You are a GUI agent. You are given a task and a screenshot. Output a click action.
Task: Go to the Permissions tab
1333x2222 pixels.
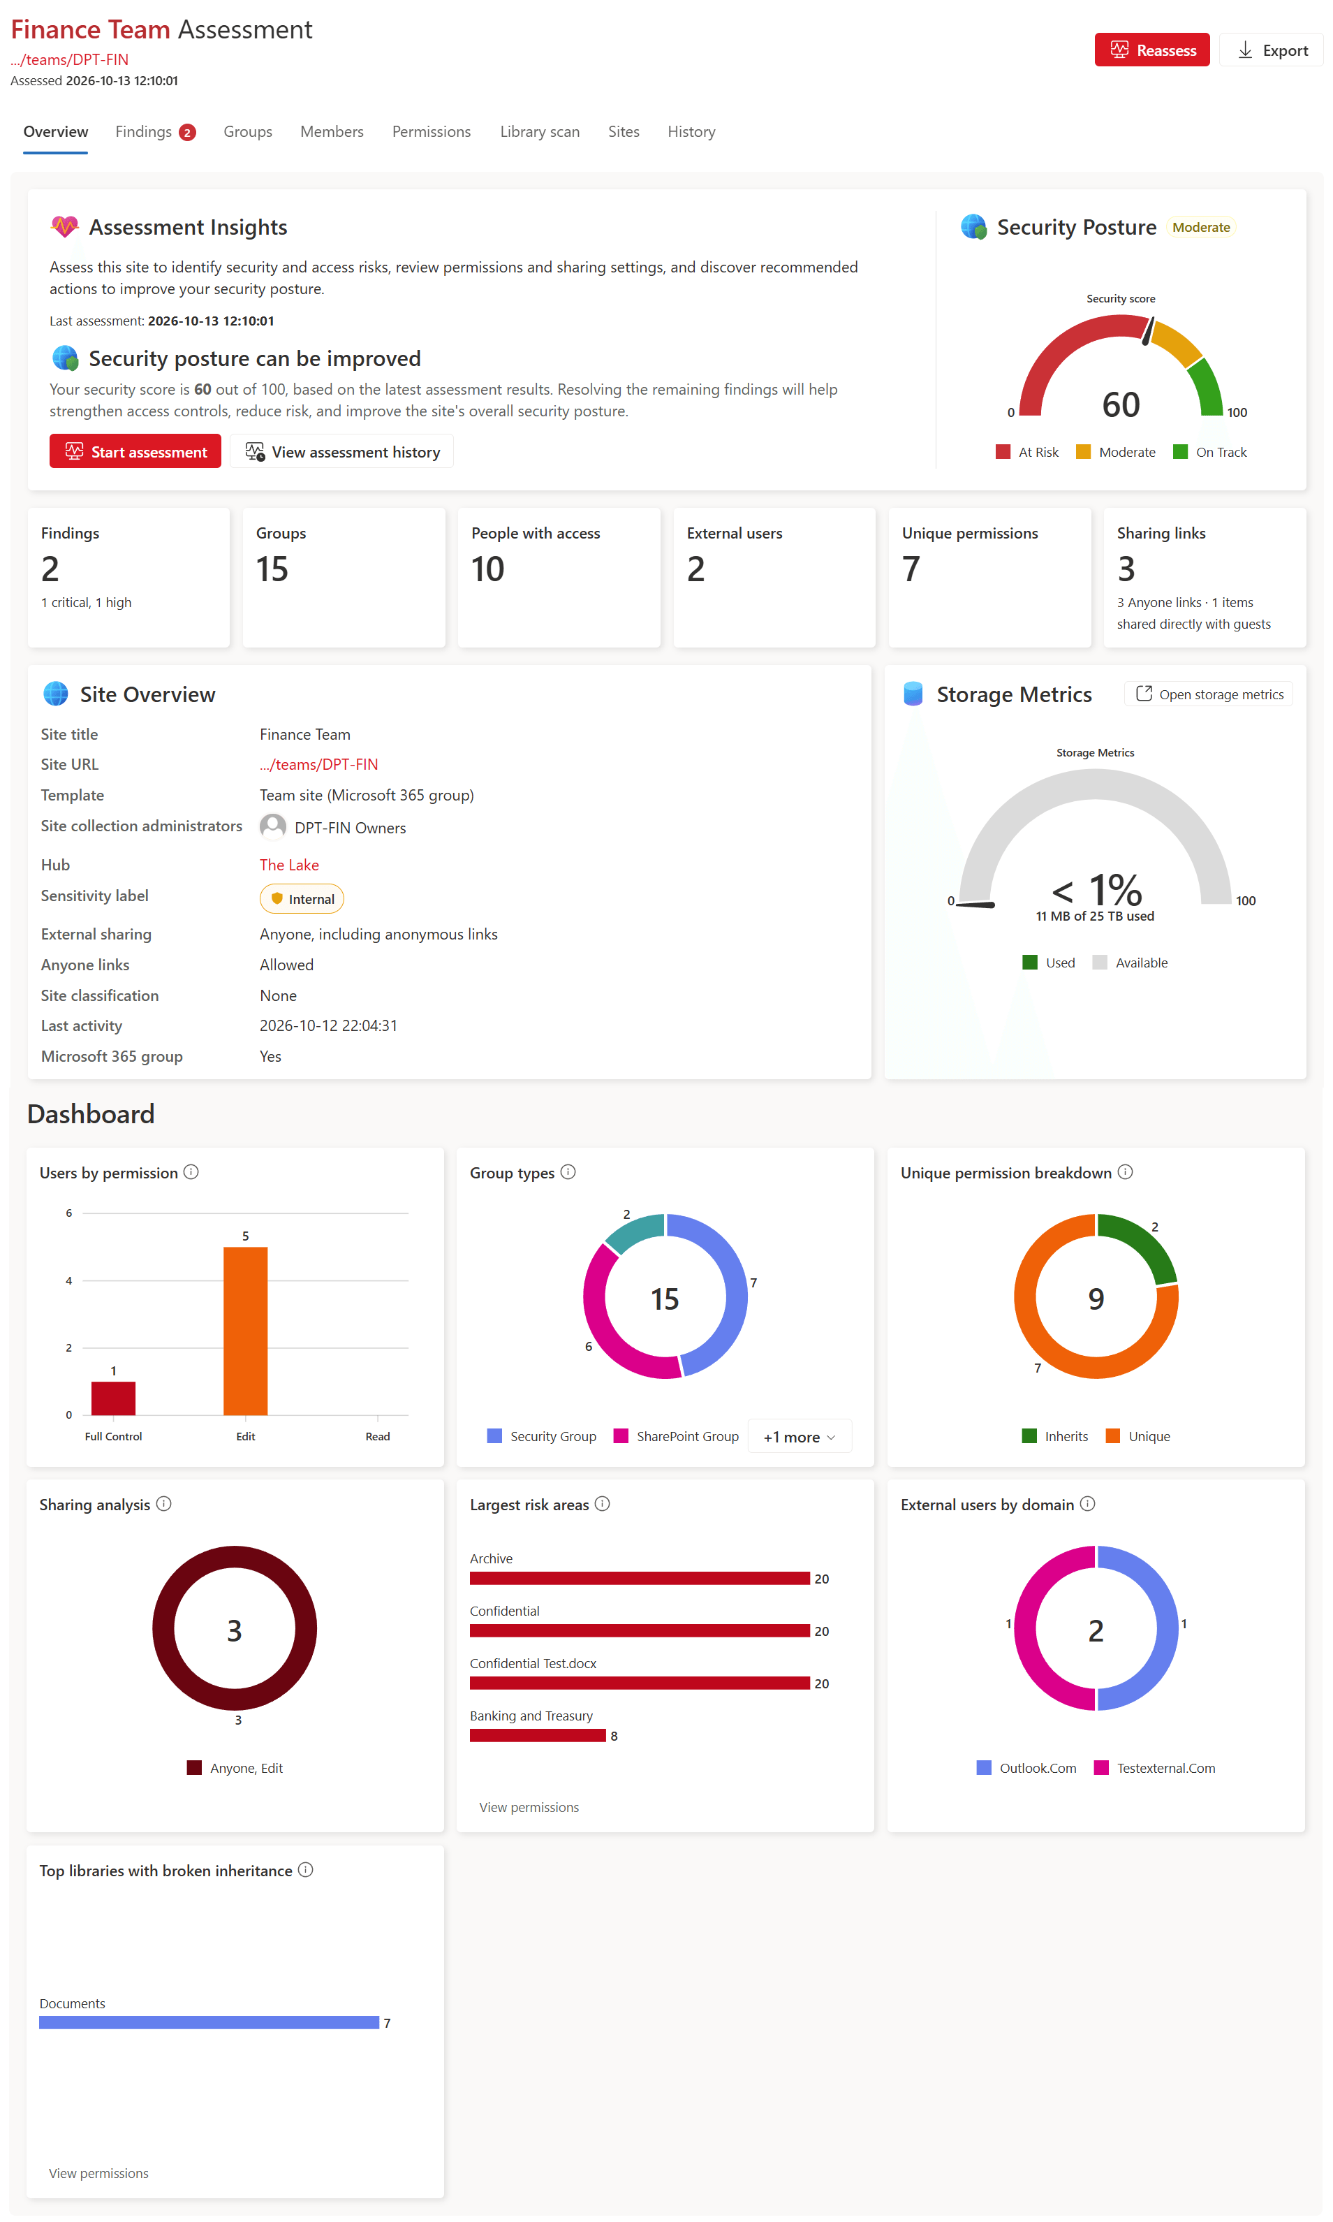[x=431, y=132]
